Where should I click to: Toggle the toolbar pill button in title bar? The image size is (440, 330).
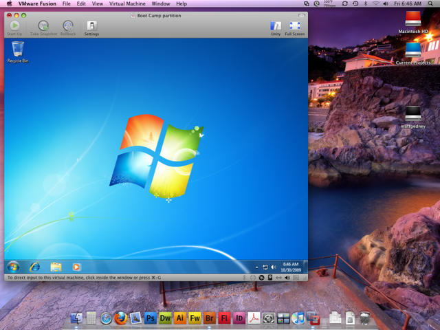302,15
